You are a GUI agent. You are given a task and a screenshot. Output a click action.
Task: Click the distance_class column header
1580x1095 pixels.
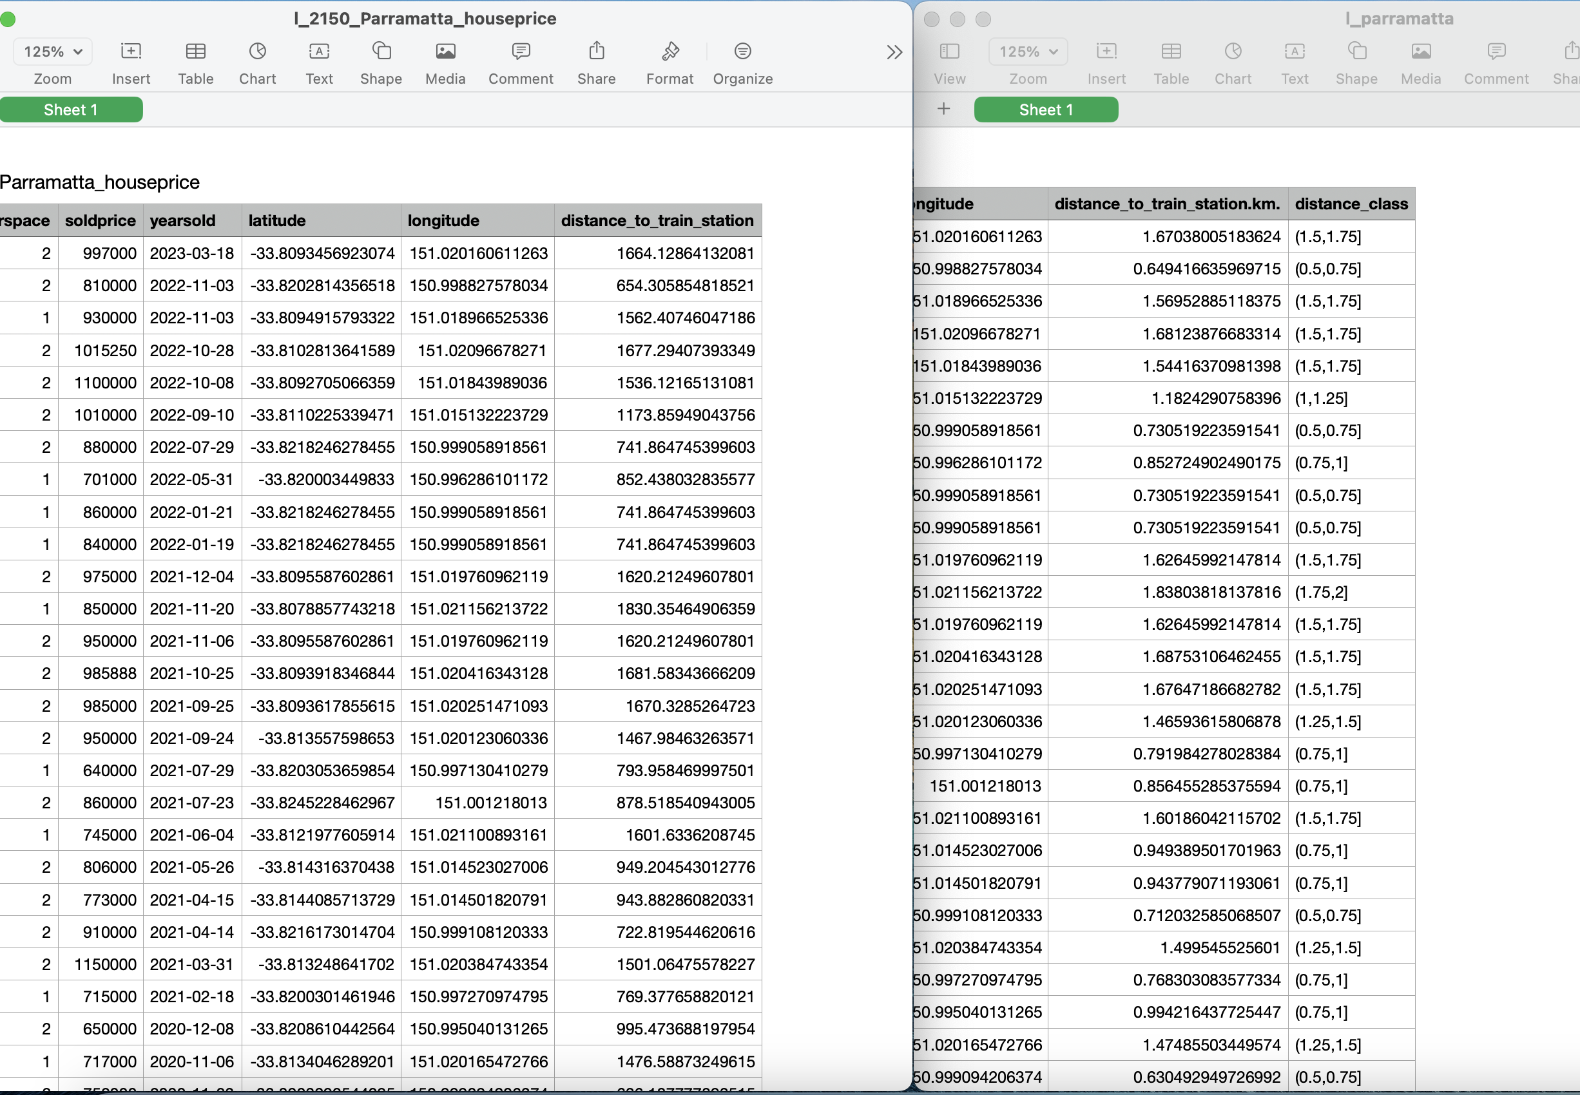click(x=1350, y=204)
